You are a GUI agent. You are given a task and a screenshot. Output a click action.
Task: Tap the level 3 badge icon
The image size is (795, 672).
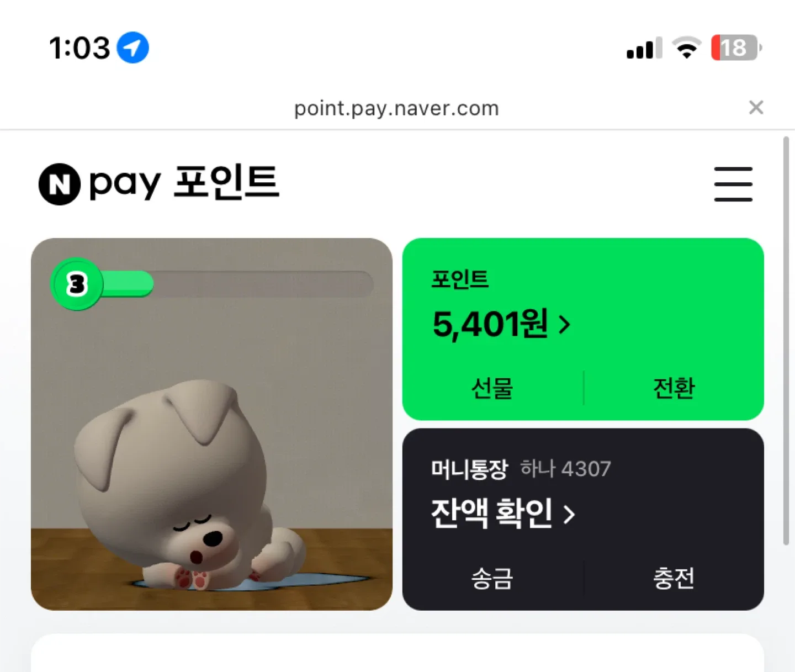click(77, 284)
